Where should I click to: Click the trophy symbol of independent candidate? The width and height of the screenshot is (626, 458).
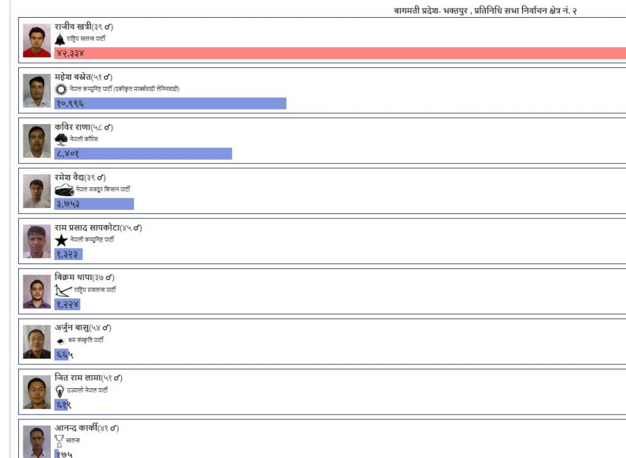(59, 440)
